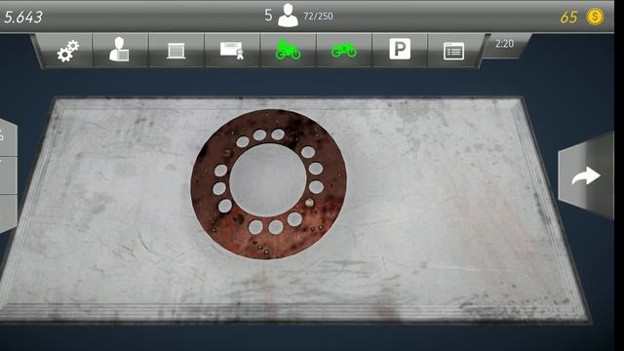This screenshot has width=624, height=351.
Task: Click the player level person icon
Action: click(288, 16)
